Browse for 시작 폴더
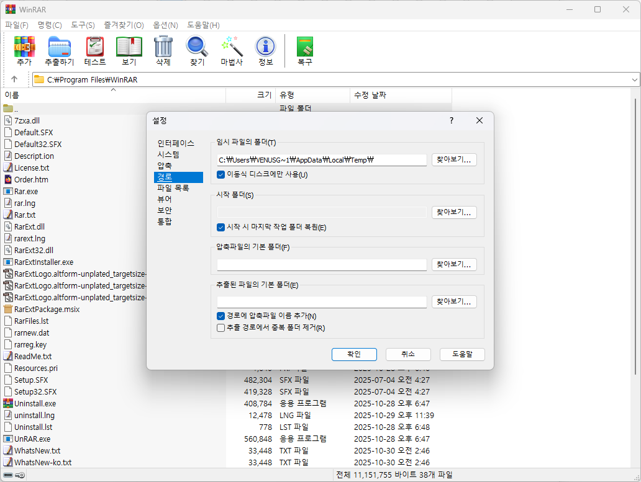641x482 pixels. point(454,212)
